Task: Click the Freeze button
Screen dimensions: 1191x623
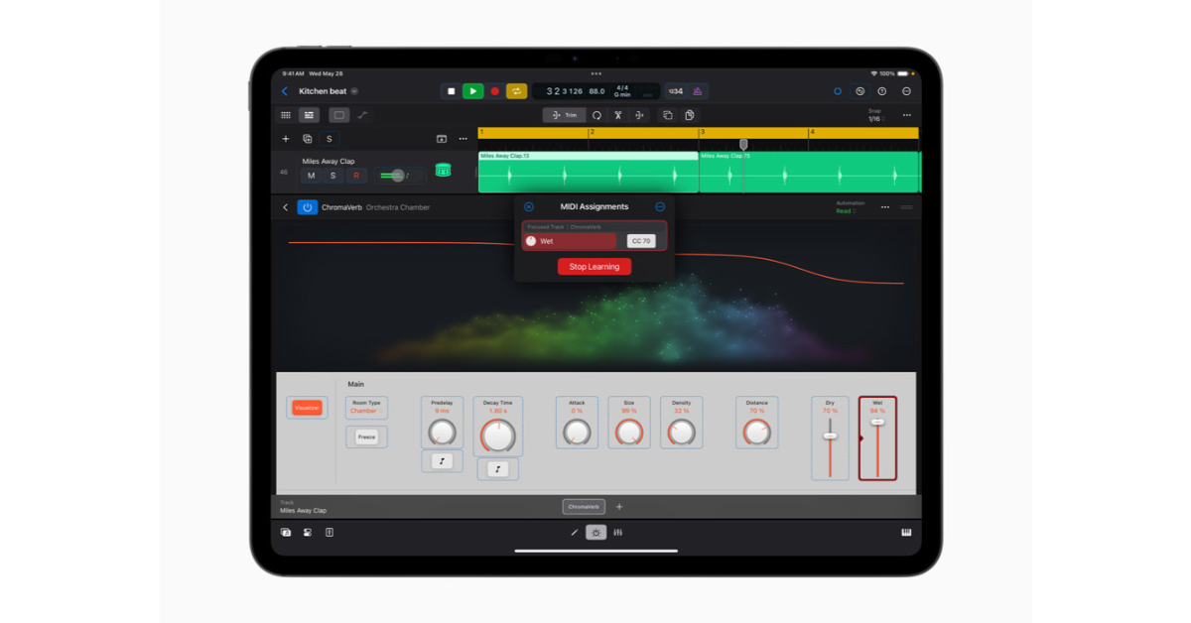Action: (x=366, y=436)
